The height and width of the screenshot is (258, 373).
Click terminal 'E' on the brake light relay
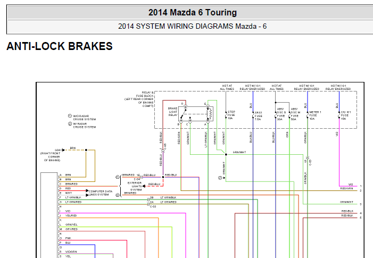(205, 104)
